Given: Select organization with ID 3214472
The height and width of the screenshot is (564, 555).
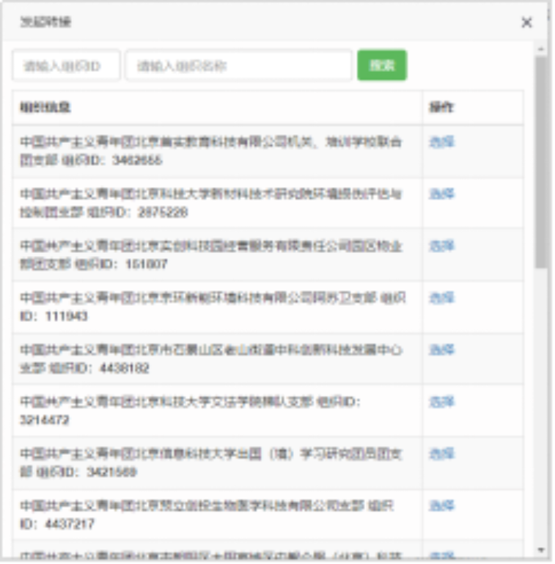Looking at the screenshot, I should point(441,403).
